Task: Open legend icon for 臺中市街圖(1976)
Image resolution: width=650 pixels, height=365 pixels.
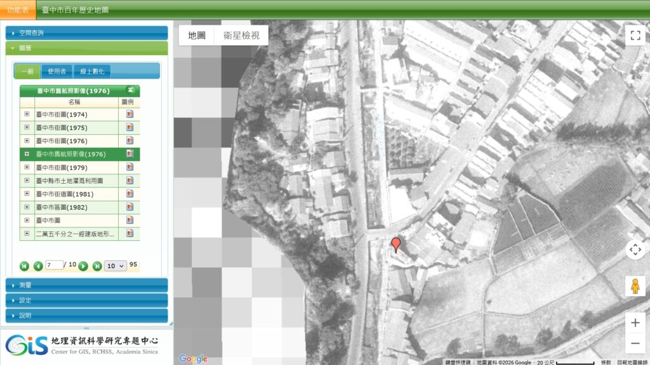Action: tap(129, 140)
